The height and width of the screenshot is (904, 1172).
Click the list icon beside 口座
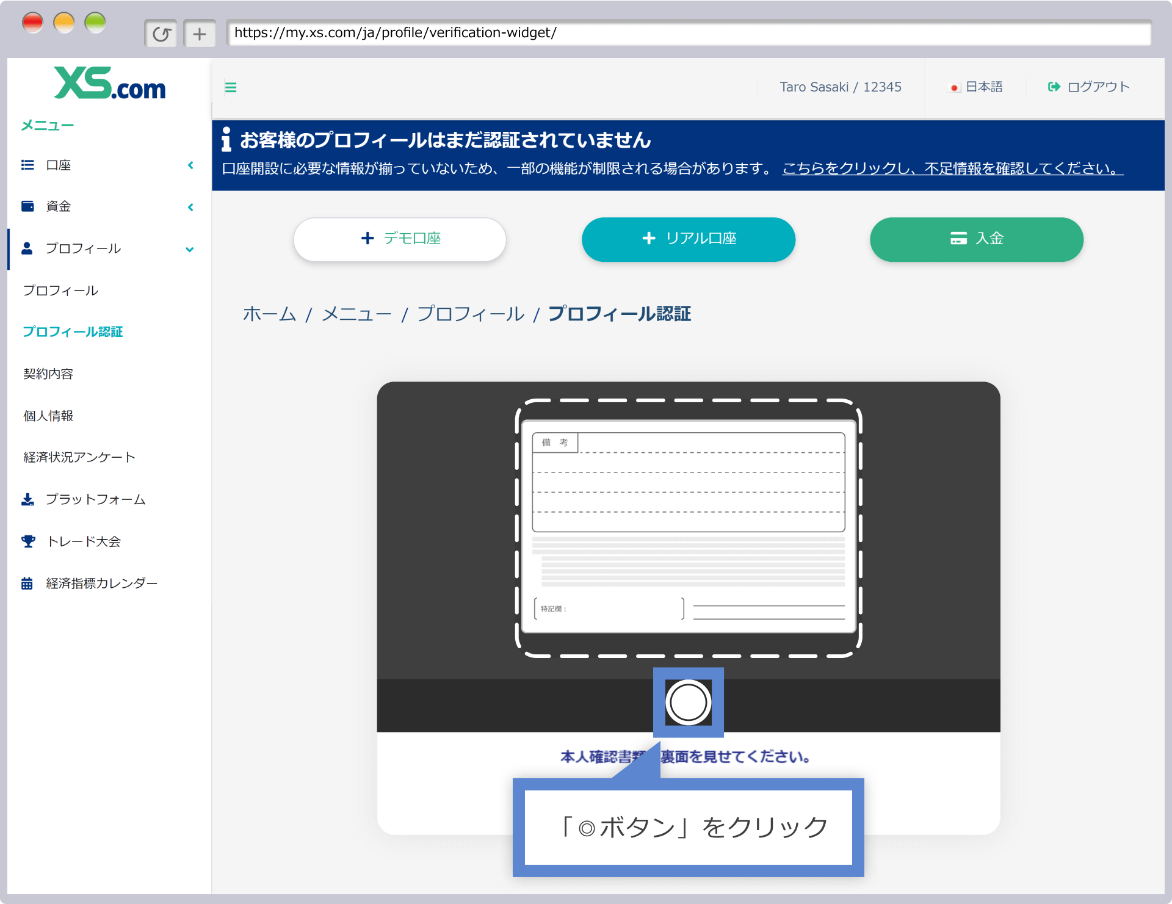point(27,165)
